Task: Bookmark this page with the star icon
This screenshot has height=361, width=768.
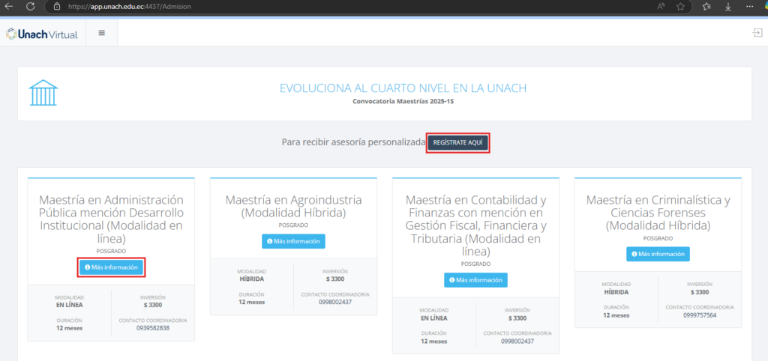Action: (680, 6)
